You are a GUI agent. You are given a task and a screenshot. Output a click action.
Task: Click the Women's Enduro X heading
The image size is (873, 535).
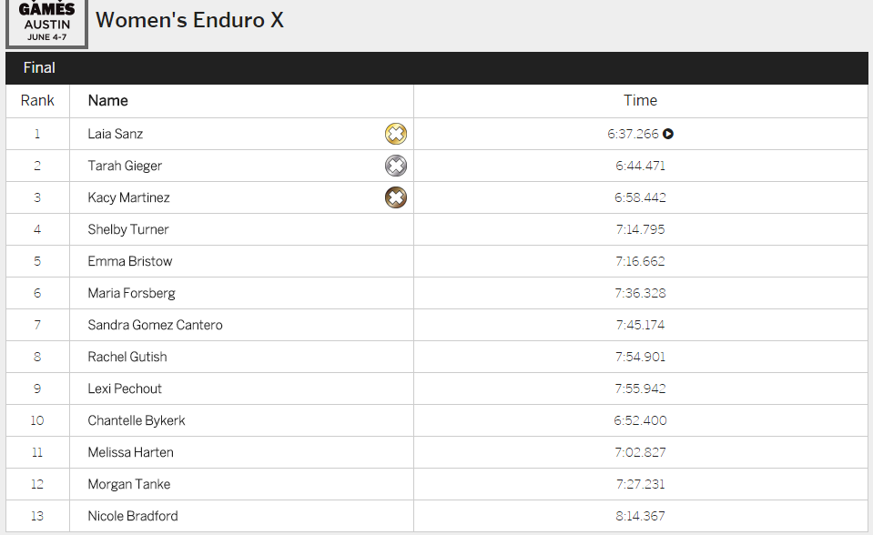point(189,20)
